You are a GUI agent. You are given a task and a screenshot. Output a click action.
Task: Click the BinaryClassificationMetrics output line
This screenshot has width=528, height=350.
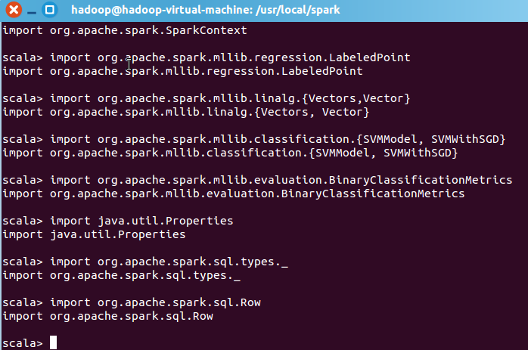click(x=233, y=194)
